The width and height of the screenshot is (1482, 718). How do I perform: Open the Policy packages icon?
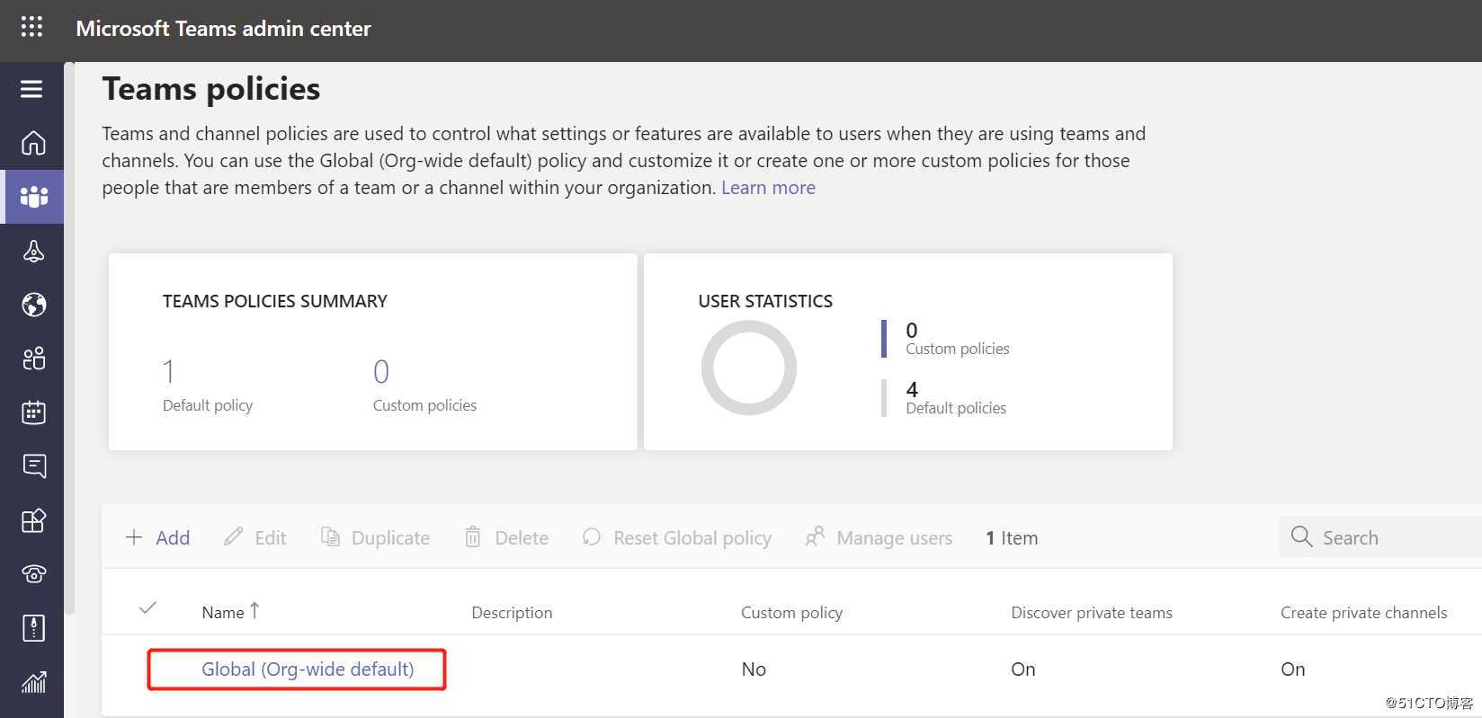coord(33,628)
